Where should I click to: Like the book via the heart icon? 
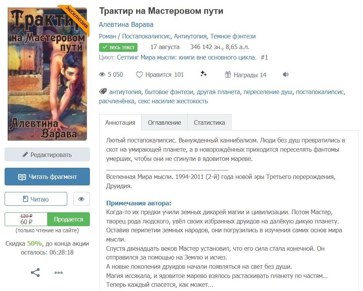tap(139, 74)
